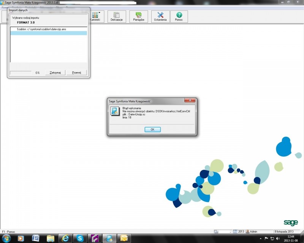Close the Sage Symfonia error dialog
The height and width of the screenshot is (243, 304).
point(190,100)
